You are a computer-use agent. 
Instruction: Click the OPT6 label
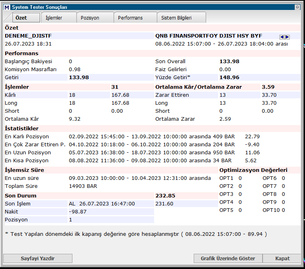pos(269,178)
